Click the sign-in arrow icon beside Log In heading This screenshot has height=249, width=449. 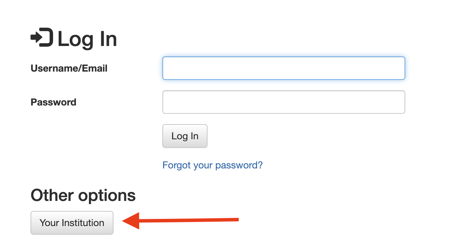tap(42, 37)
